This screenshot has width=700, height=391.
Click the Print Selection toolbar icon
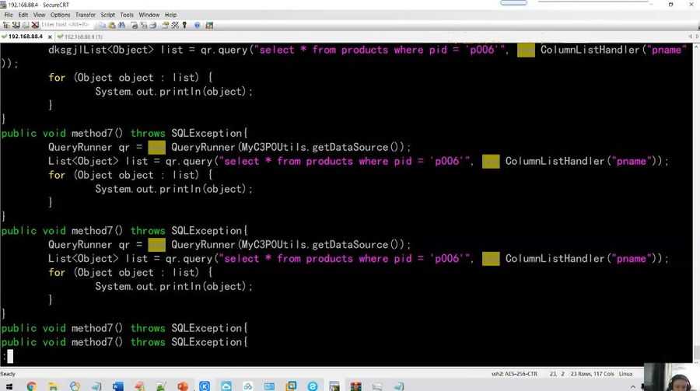(144, 26)
